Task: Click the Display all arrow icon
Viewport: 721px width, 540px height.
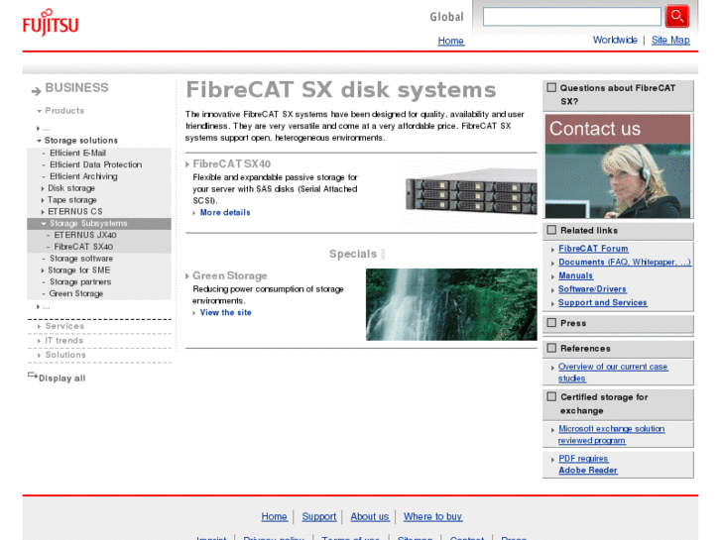Action: click(32, 376)
